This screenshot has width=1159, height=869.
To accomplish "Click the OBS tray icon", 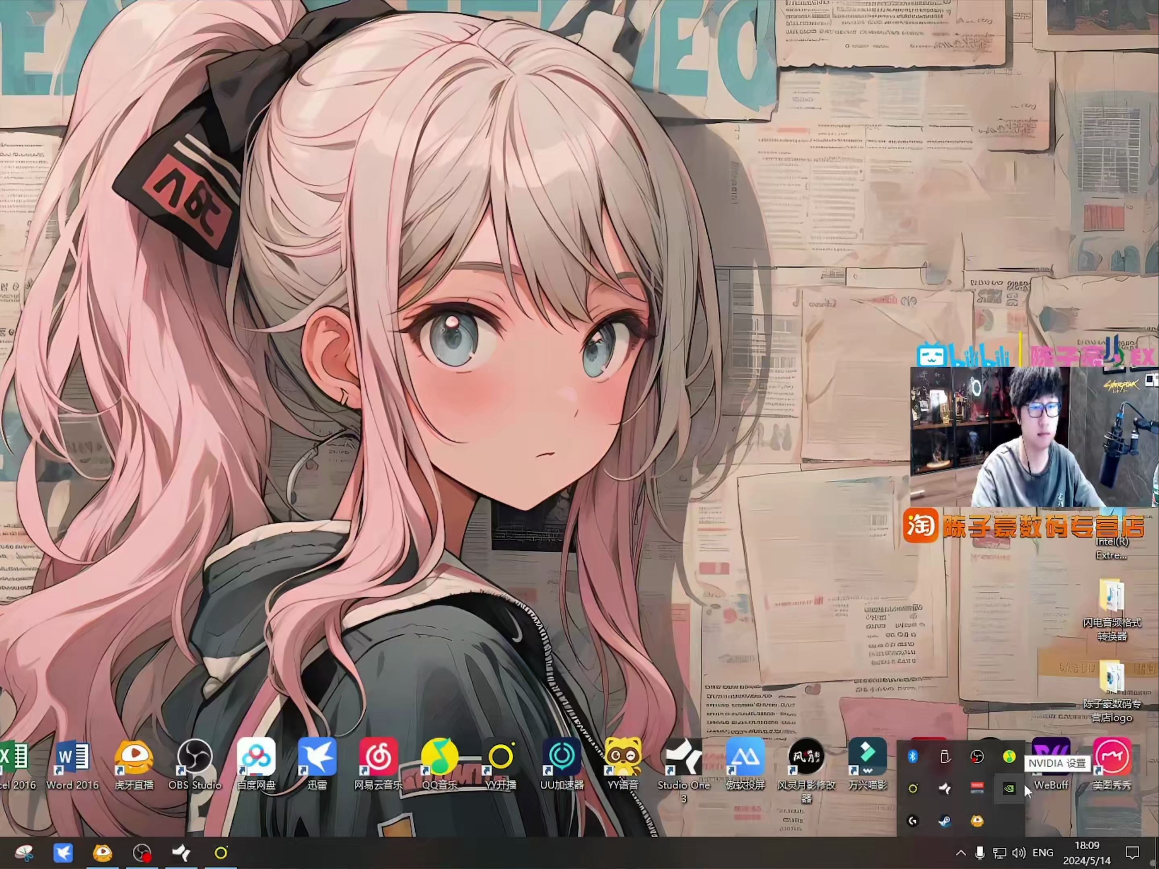I will coord(977,756).
